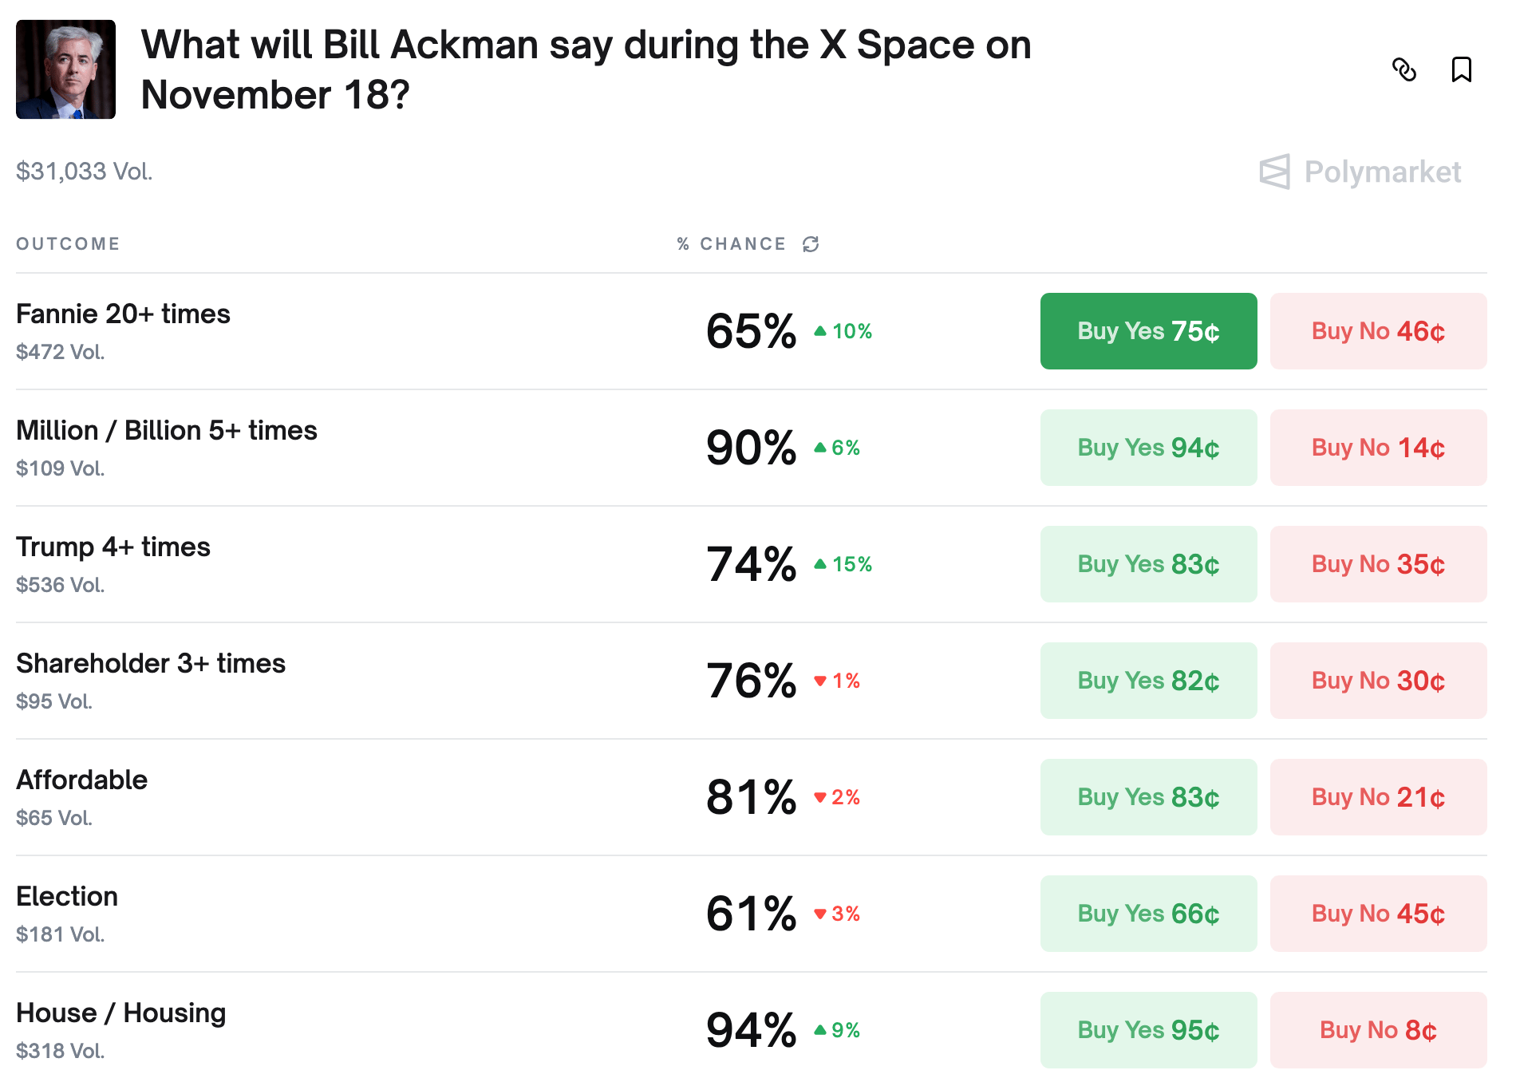Screen dimensions: 1516x1082
Task: Buy No at 46¢ for Fannie
Action: 1378,331
